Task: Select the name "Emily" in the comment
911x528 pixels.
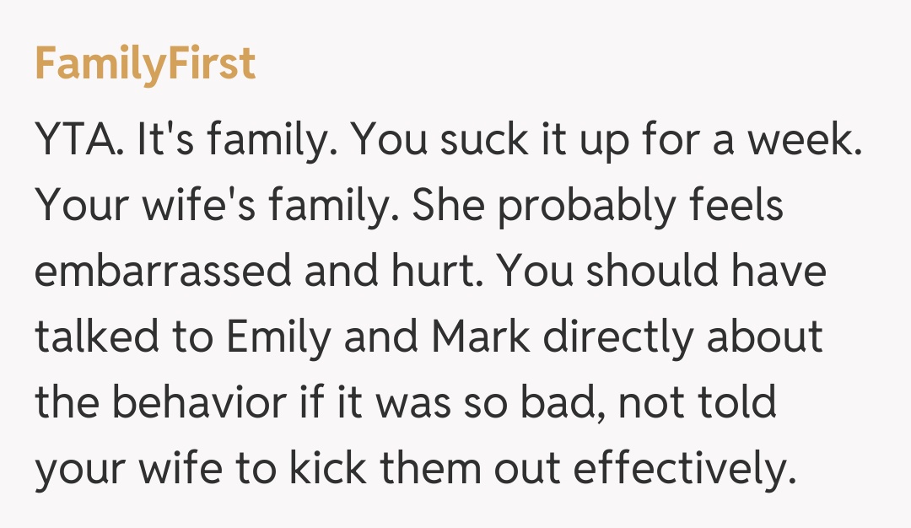Action: (x=277, y=338)
